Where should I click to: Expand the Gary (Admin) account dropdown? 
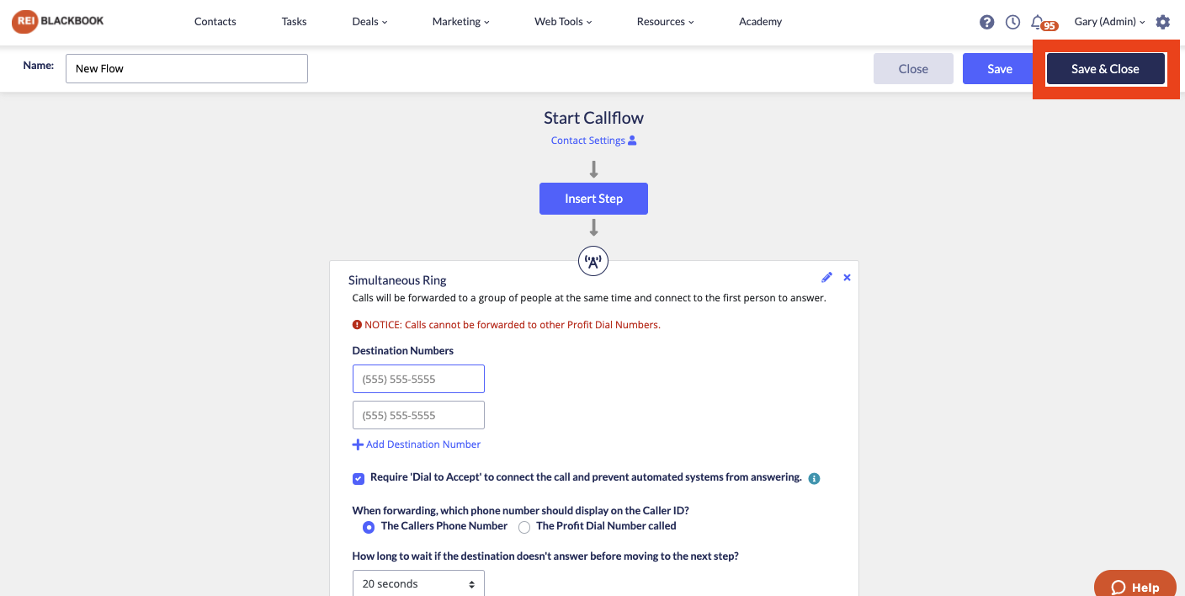(x=1109, y=22)
